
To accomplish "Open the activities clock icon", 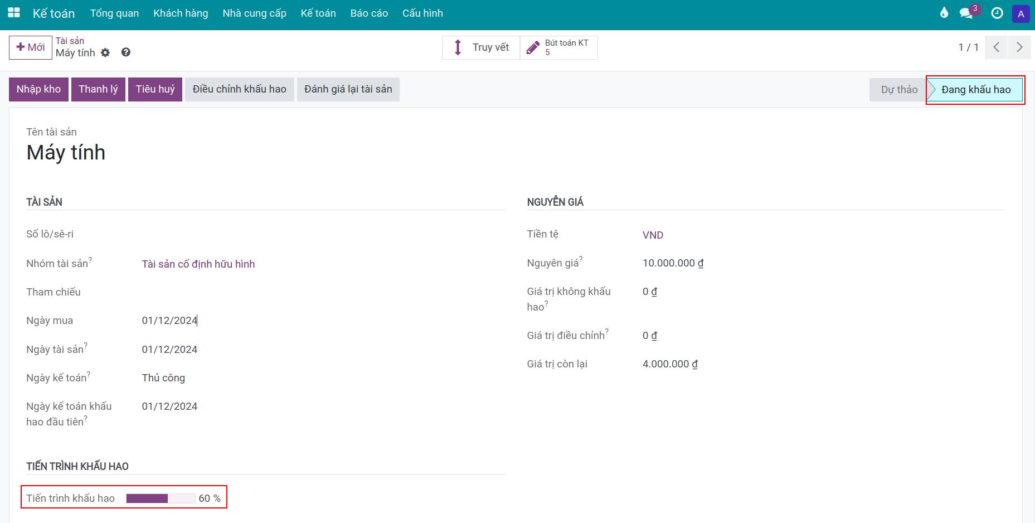I will (x=997, y=13).
